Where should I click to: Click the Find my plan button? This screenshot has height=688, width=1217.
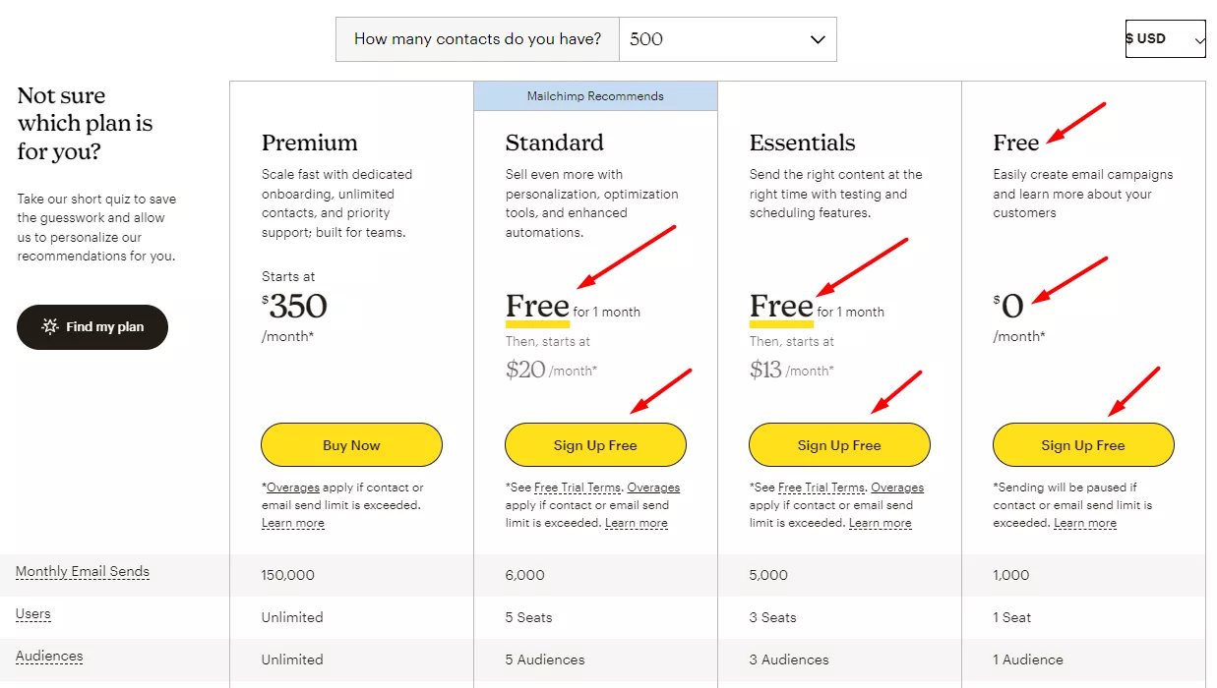point(92,327)
